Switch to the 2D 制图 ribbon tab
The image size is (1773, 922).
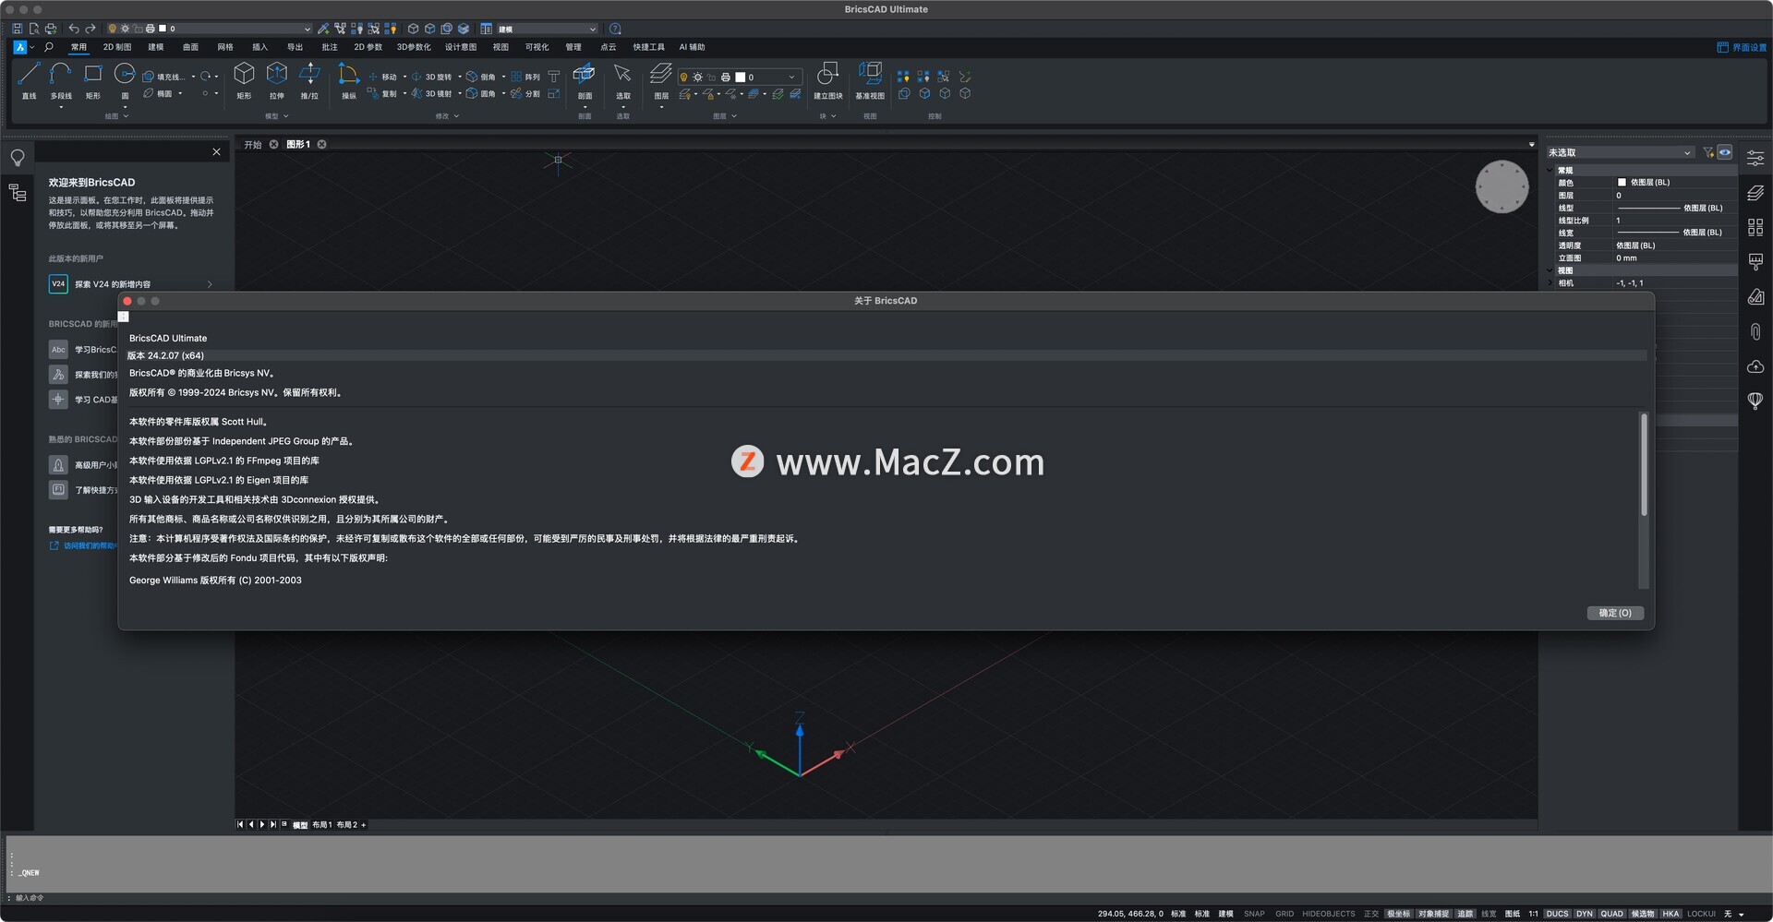coord(117,47)
